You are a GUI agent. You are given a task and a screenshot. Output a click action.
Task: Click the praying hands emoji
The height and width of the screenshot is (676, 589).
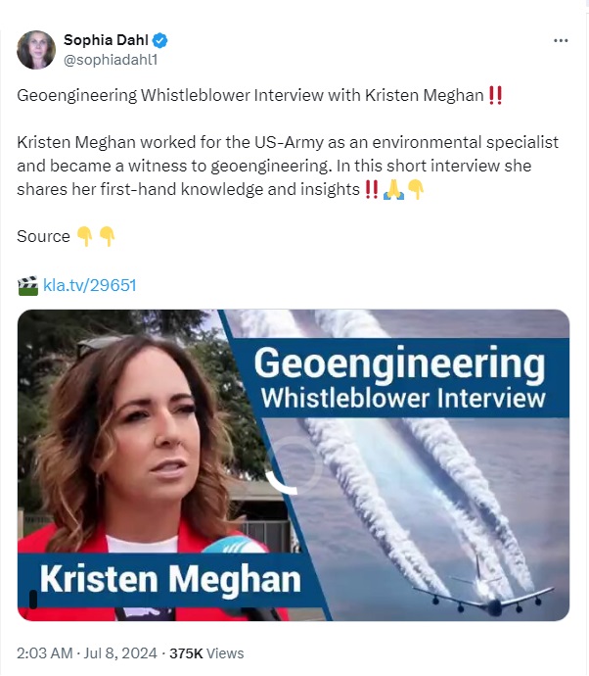[x=393, y=190]
